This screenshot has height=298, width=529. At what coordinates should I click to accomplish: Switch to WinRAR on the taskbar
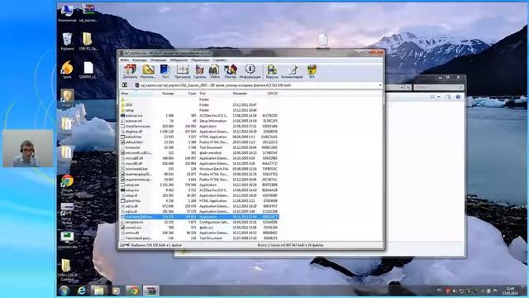pyautogui.click(x=151, y=291)
